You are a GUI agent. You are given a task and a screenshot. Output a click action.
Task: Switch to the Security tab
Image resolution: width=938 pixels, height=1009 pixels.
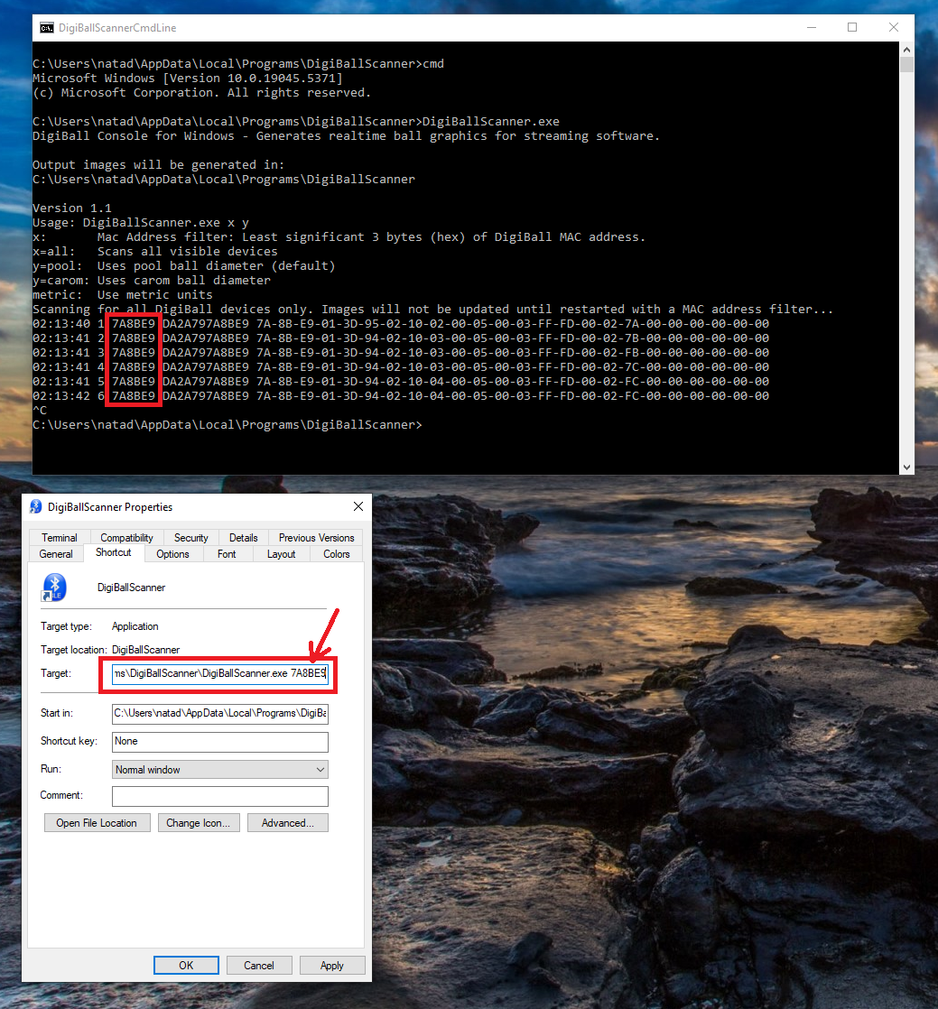click(x=190, y=537)
